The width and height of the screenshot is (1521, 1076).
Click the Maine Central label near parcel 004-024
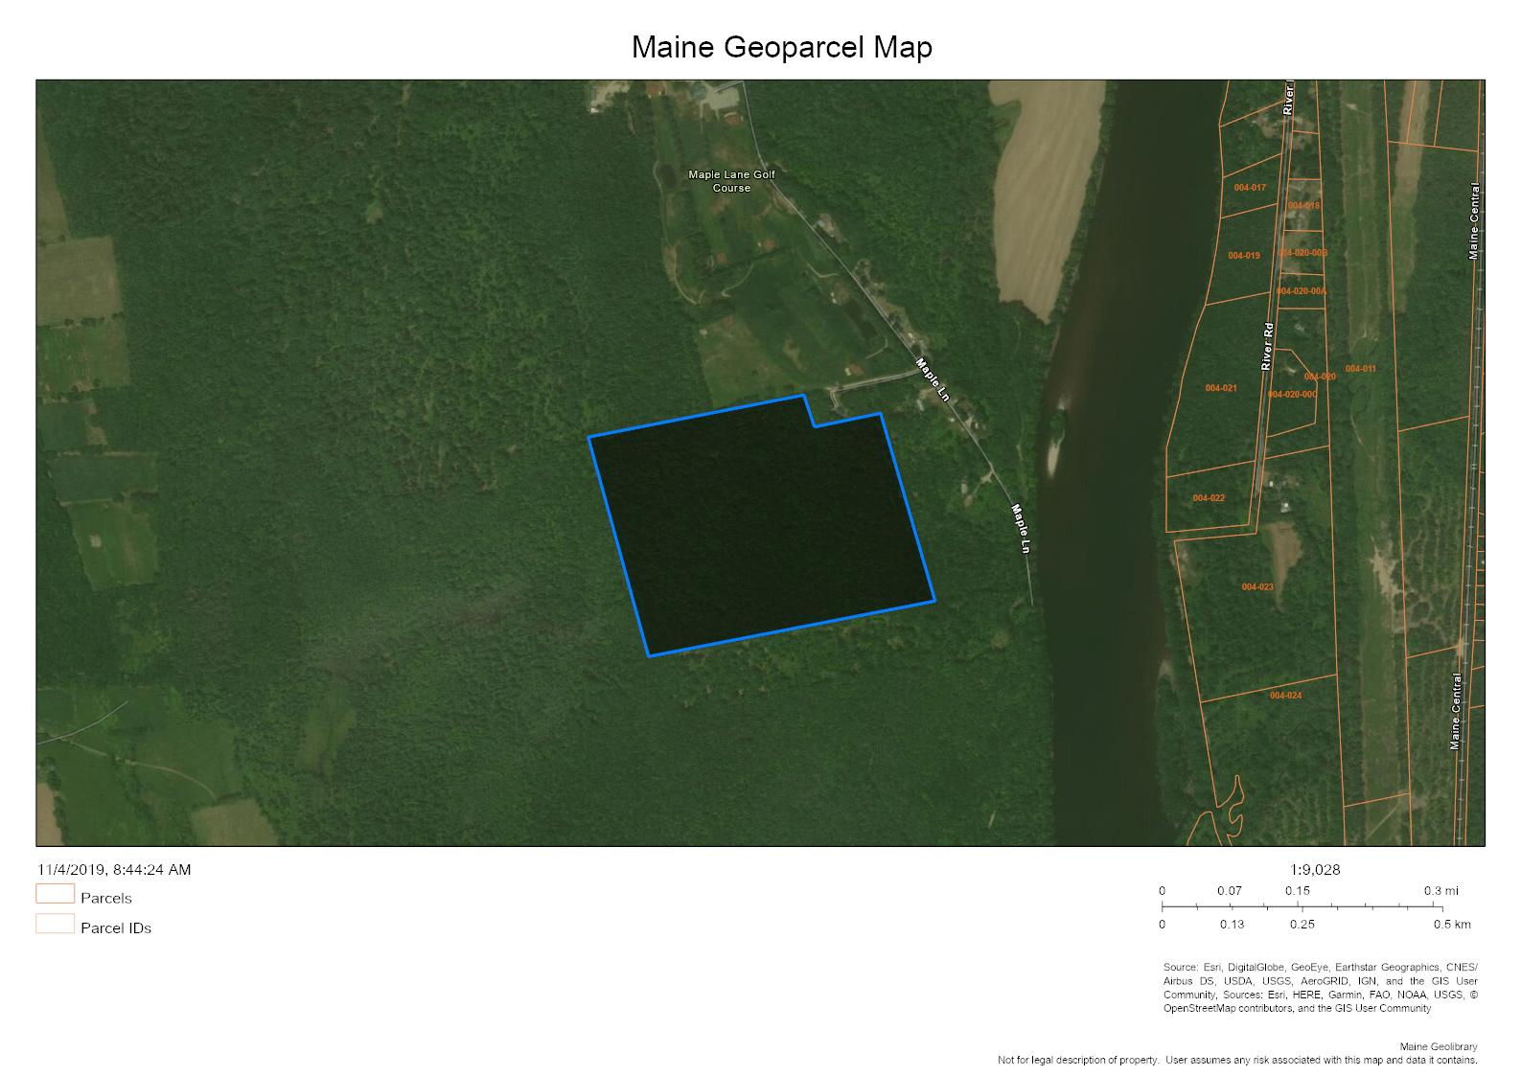1456,712
